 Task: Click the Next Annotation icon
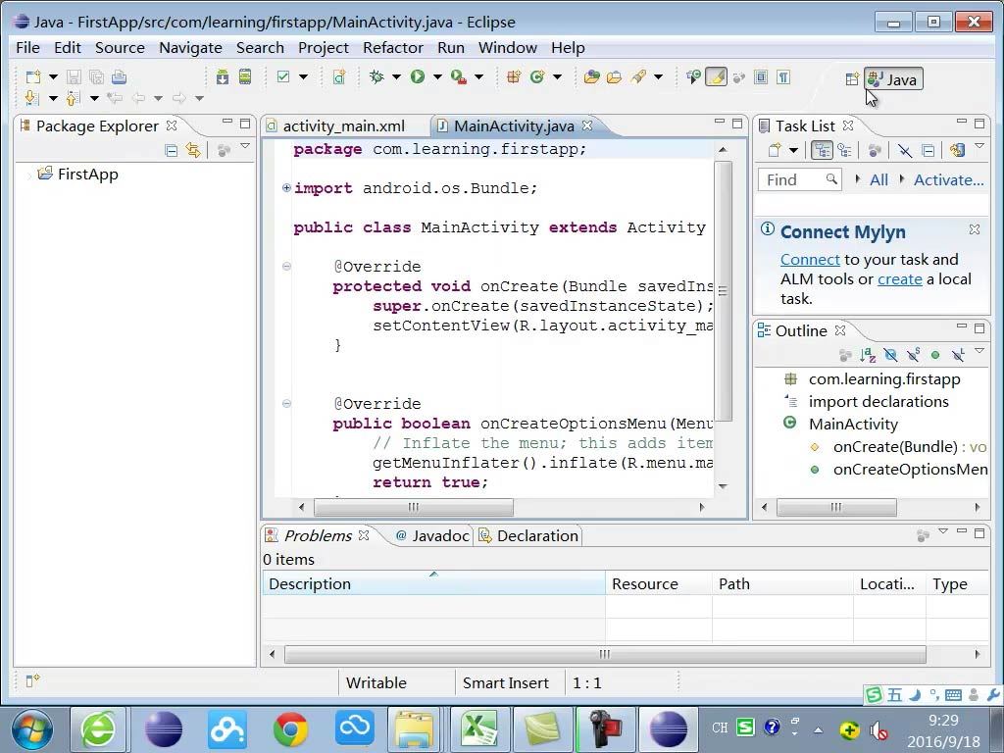pyautogui.click(x=32, y=98)
